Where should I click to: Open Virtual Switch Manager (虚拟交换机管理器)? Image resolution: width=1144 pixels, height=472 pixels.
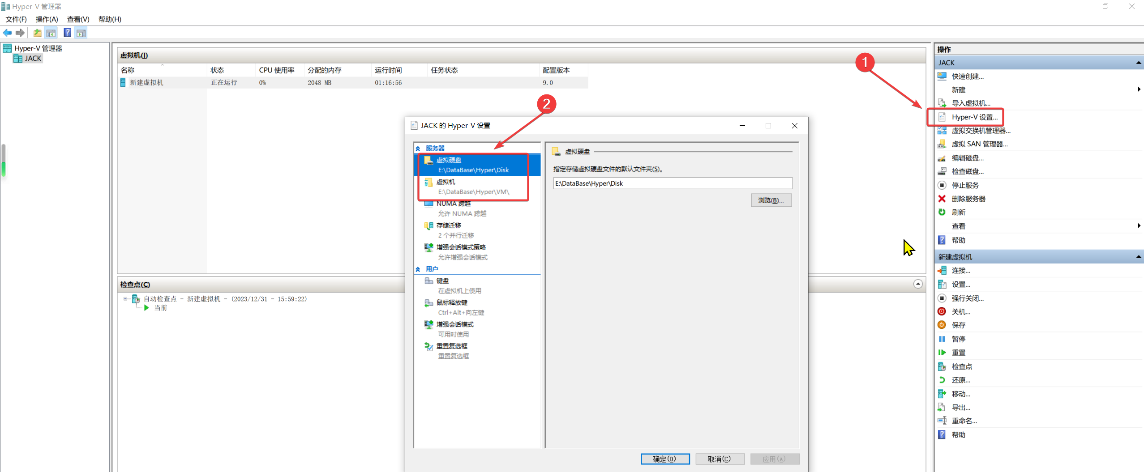(x=981, y=131)
